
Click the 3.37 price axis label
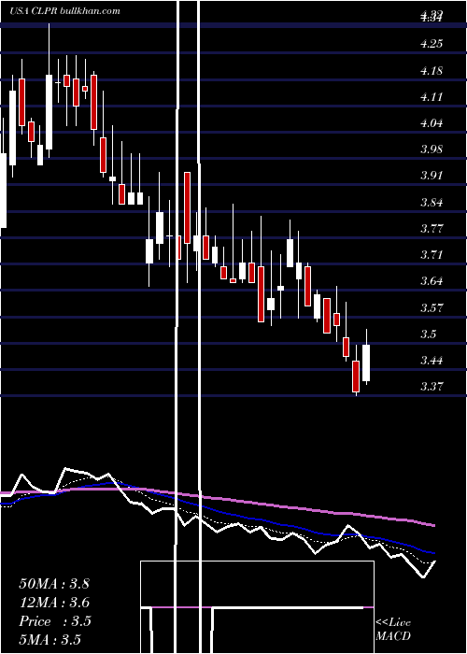pos(432,387)
